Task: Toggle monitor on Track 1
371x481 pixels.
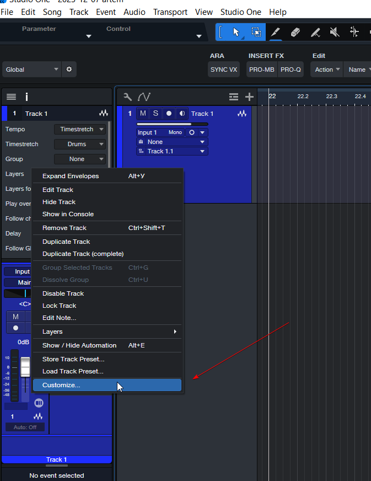Action: point(182,113)
